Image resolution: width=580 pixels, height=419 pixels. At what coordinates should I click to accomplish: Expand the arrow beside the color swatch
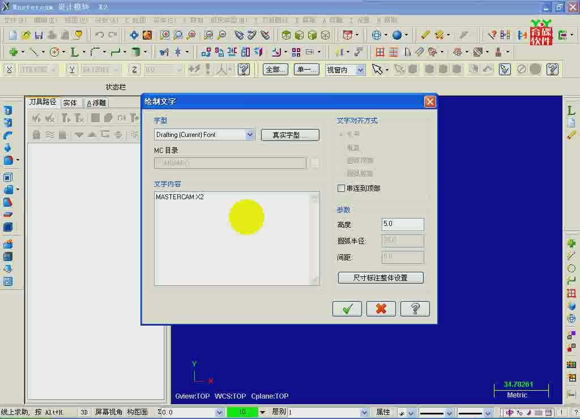pos(262,412)
